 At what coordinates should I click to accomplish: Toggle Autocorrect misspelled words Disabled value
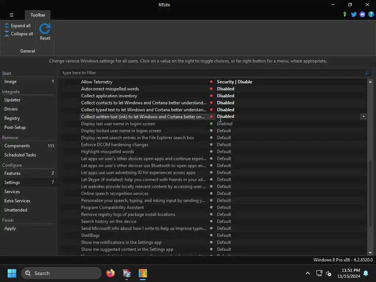coord(226,89)
